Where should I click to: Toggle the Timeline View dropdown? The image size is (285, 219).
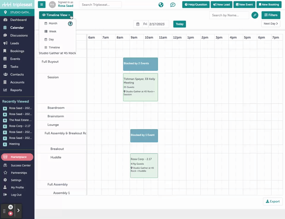(56, 15)
